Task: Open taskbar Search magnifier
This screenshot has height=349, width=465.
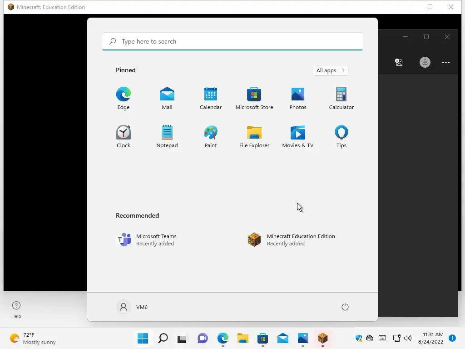Action: tap(163, 338)
